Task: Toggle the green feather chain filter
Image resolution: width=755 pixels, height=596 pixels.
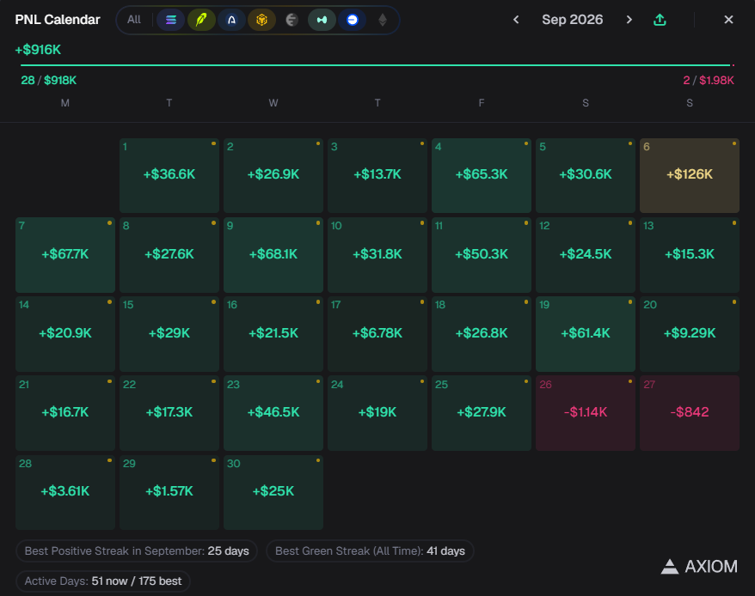Action: click(201, 20)
